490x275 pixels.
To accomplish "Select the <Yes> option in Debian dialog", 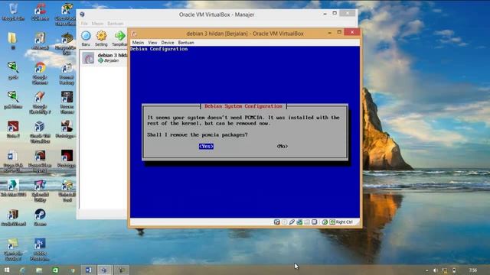I will (206, 146).
